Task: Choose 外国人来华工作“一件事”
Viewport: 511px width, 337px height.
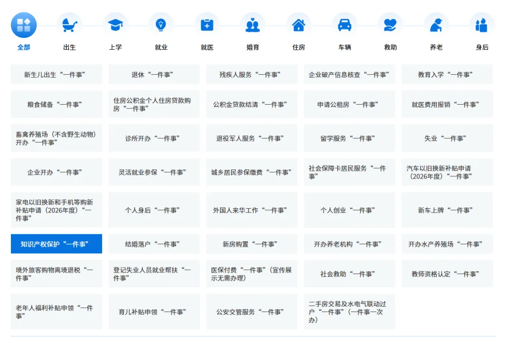Action: point(252,210)
